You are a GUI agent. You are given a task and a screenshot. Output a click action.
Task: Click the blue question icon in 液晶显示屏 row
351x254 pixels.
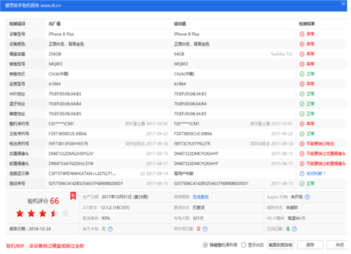click(302, 173)
